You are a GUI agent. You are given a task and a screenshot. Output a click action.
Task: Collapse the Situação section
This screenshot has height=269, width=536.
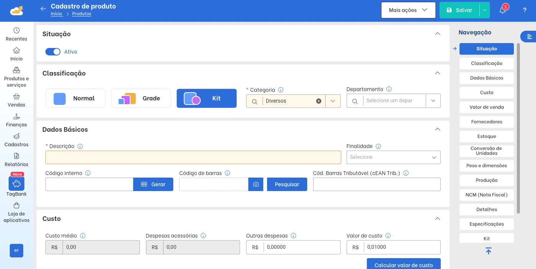coord(437,34)
